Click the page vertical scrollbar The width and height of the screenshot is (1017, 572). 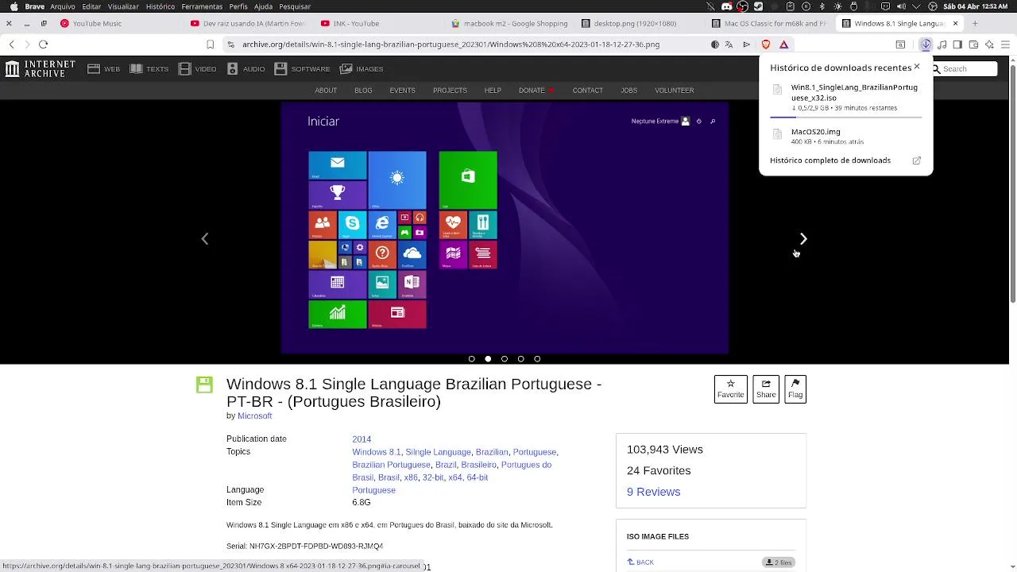(1013, 183)
